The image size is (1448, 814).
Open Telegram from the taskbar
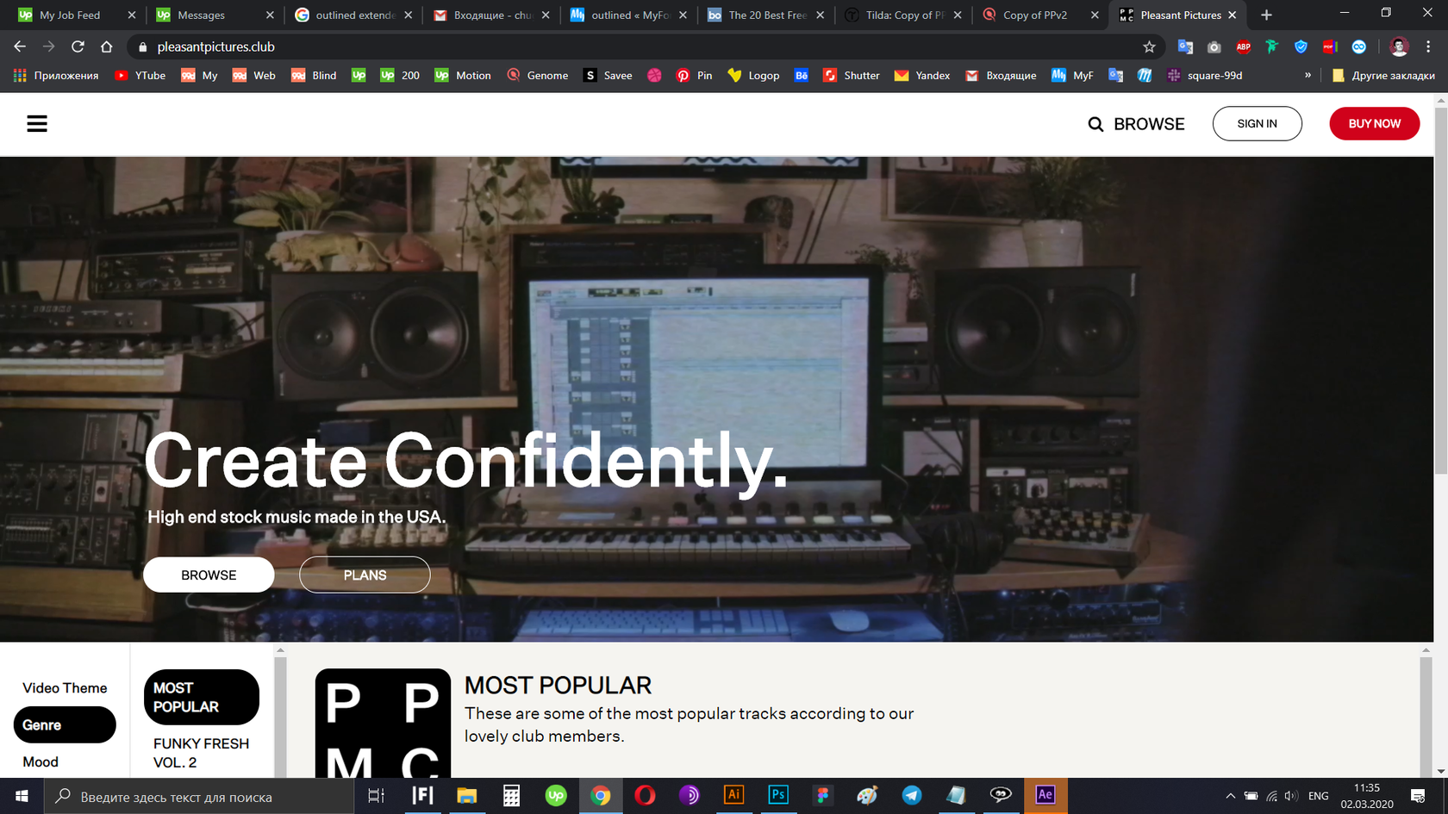(911, 795)
